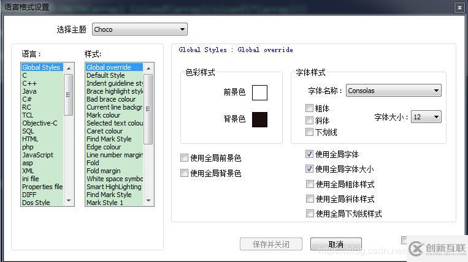
Task: Click style list scroll-down arrow
Action: pyautogui.click(x=148, y=201)
